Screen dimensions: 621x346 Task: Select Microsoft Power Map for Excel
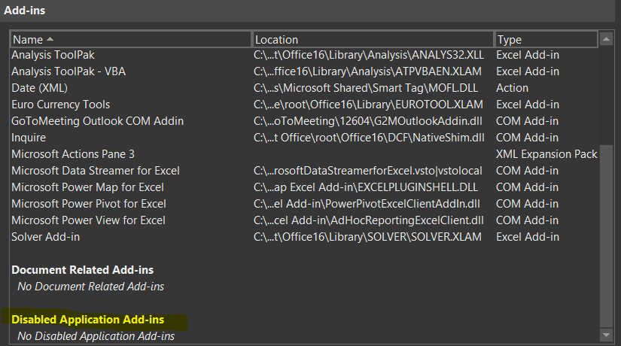(304, 187)
